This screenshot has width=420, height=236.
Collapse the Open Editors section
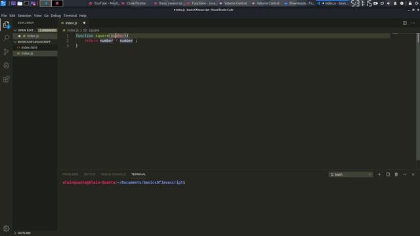pos(15,31)
